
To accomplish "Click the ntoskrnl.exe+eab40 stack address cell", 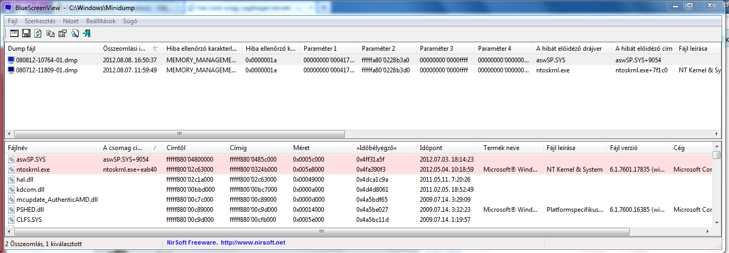I will [129, 170].
